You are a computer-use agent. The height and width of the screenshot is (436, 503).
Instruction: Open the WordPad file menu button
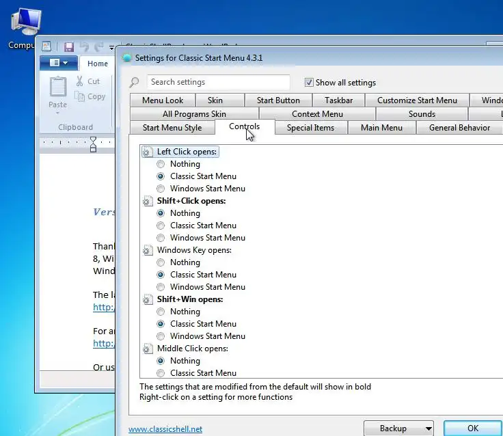[x=59, y=63]
